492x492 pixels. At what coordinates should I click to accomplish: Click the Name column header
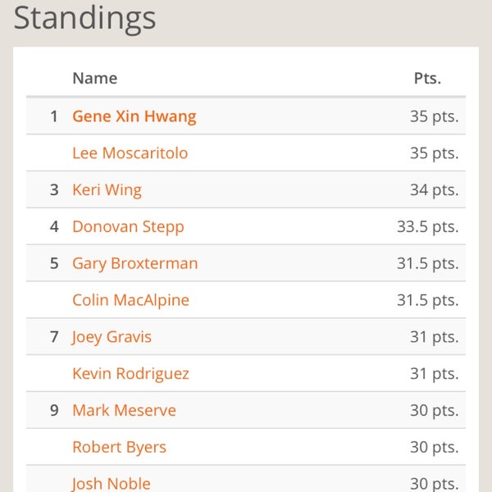coord(94,79)
